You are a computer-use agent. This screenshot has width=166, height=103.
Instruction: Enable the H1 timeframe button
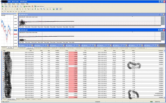[13, 12]
